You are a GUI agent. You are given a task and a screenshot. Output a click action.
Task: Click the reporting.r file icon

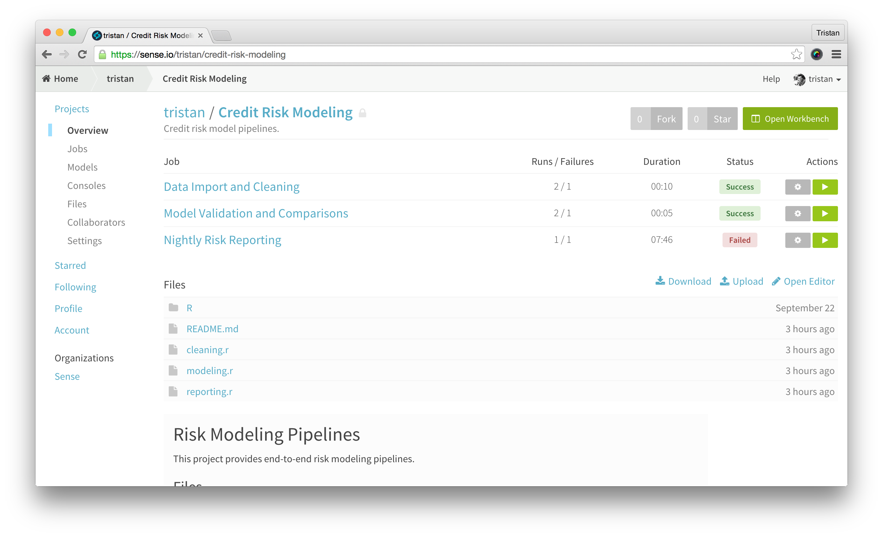point(173,391)
